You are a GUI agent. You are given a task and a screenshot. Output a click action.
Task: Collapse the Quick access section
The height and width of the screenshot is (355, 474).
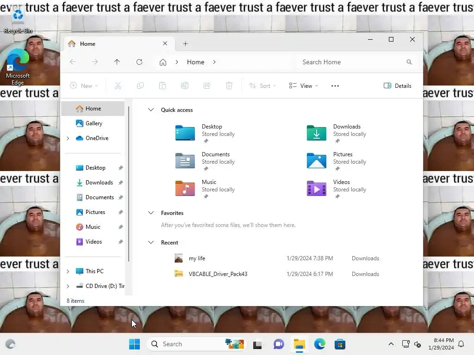[151, 110]
